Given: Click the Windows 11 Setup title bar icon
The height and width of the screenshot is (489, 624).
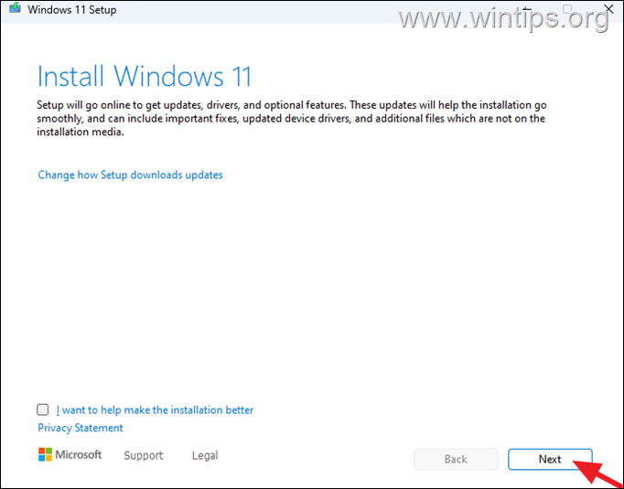Looking at the screenshot, I should pyautogui.click(x=16, y=8).
